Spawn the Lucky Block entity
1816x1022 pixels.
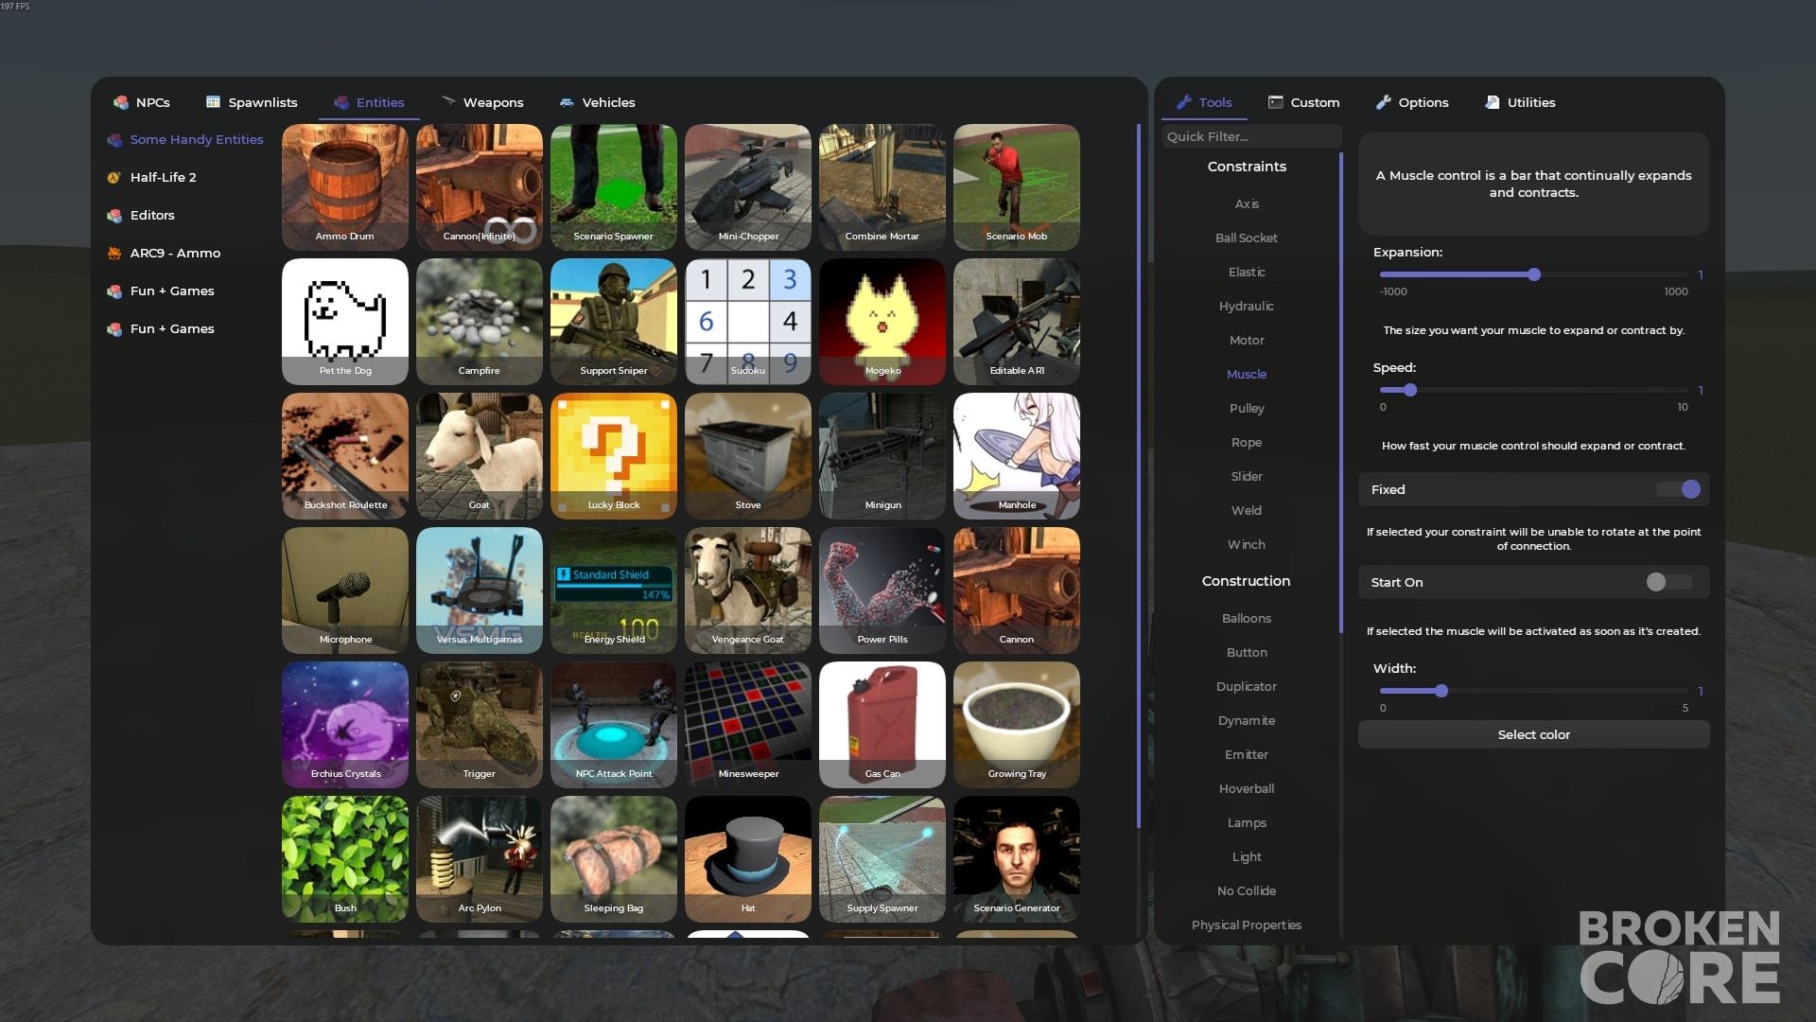(614, 456)
